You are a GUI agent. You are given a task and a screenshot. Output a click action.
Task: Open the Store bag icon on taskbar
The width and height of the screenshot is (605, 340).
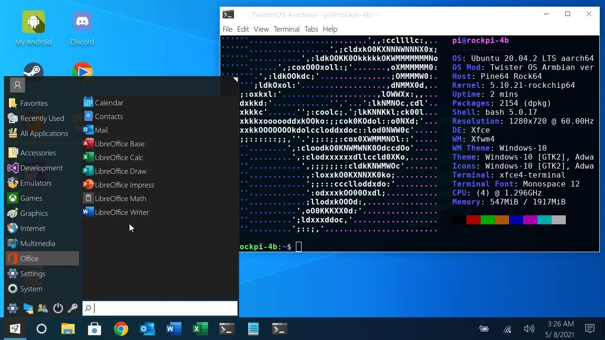click(x=95, y=329)
